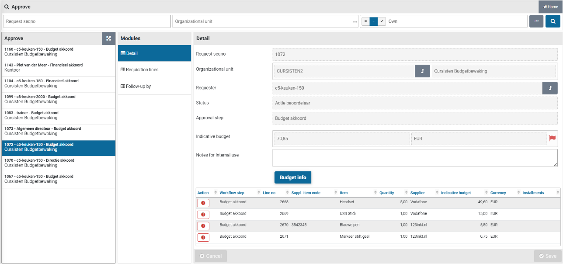Click the Notes for internal use field
The height and width of the screenshot is (264, 563).
click(414, 158)
